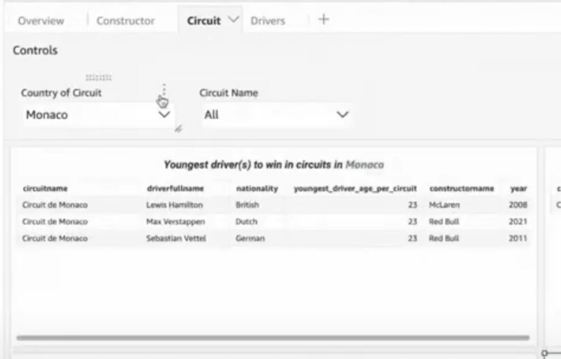Sort by constructorname column header
The width and height of the screenshot is (561, 359).
click(x=461, y=188)
